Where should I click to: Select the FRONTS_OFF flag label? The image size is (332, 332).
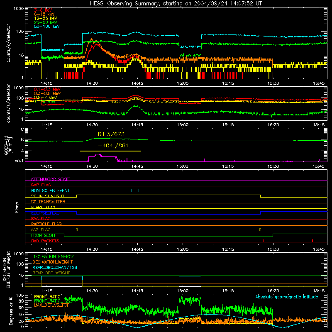click(x=44, y=235)
